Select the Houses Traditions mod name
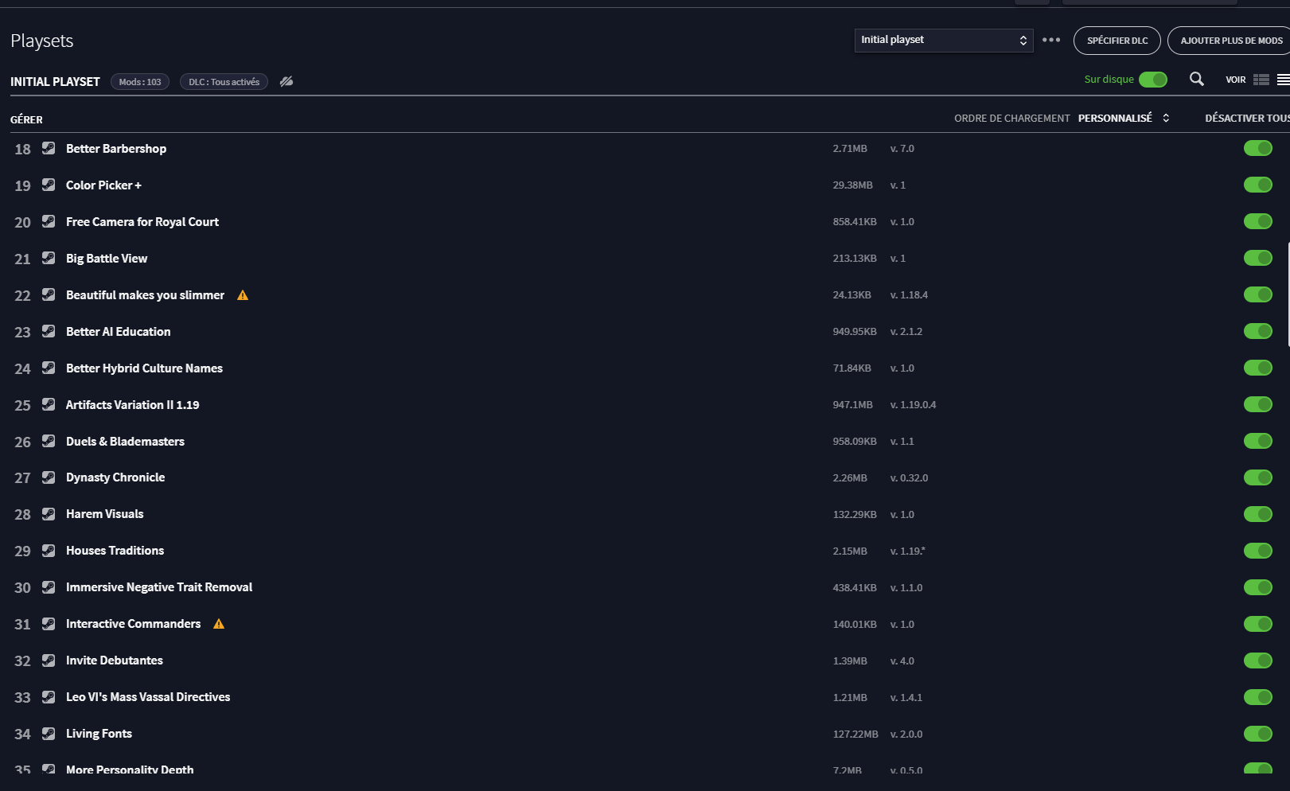The image size is (1290, 791). pos(115,551)
